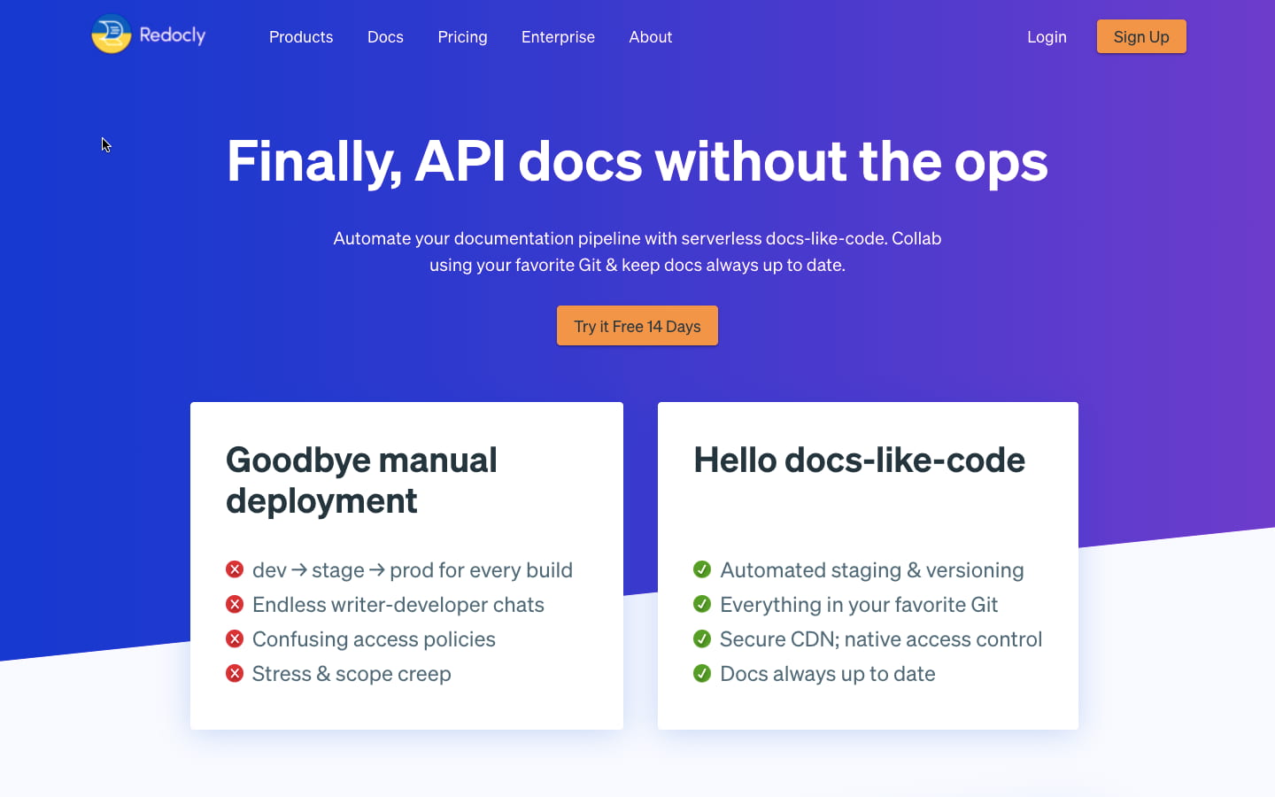This screenshot has height=797, width=1275.
Task: Click "Try it Free 14 Days"
Action: 637,325
